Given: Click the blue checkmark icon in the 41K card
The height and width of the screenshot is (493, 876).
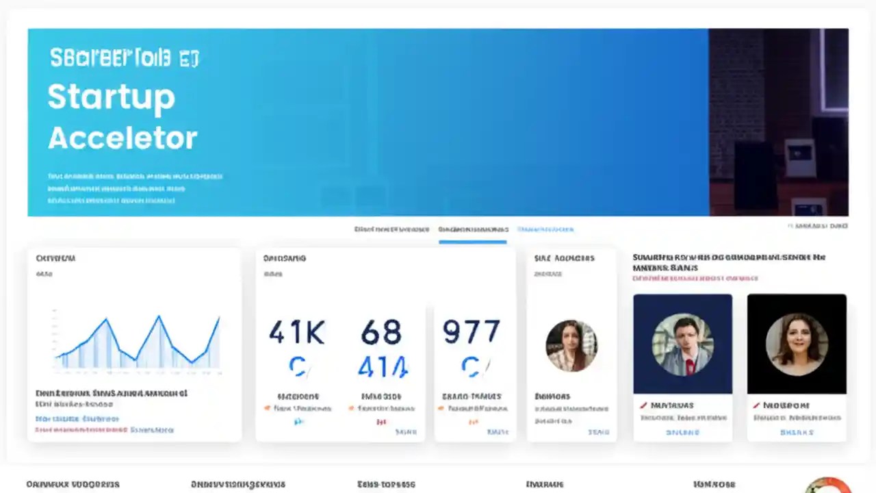Looking at the screenshot, I should 297,422.
